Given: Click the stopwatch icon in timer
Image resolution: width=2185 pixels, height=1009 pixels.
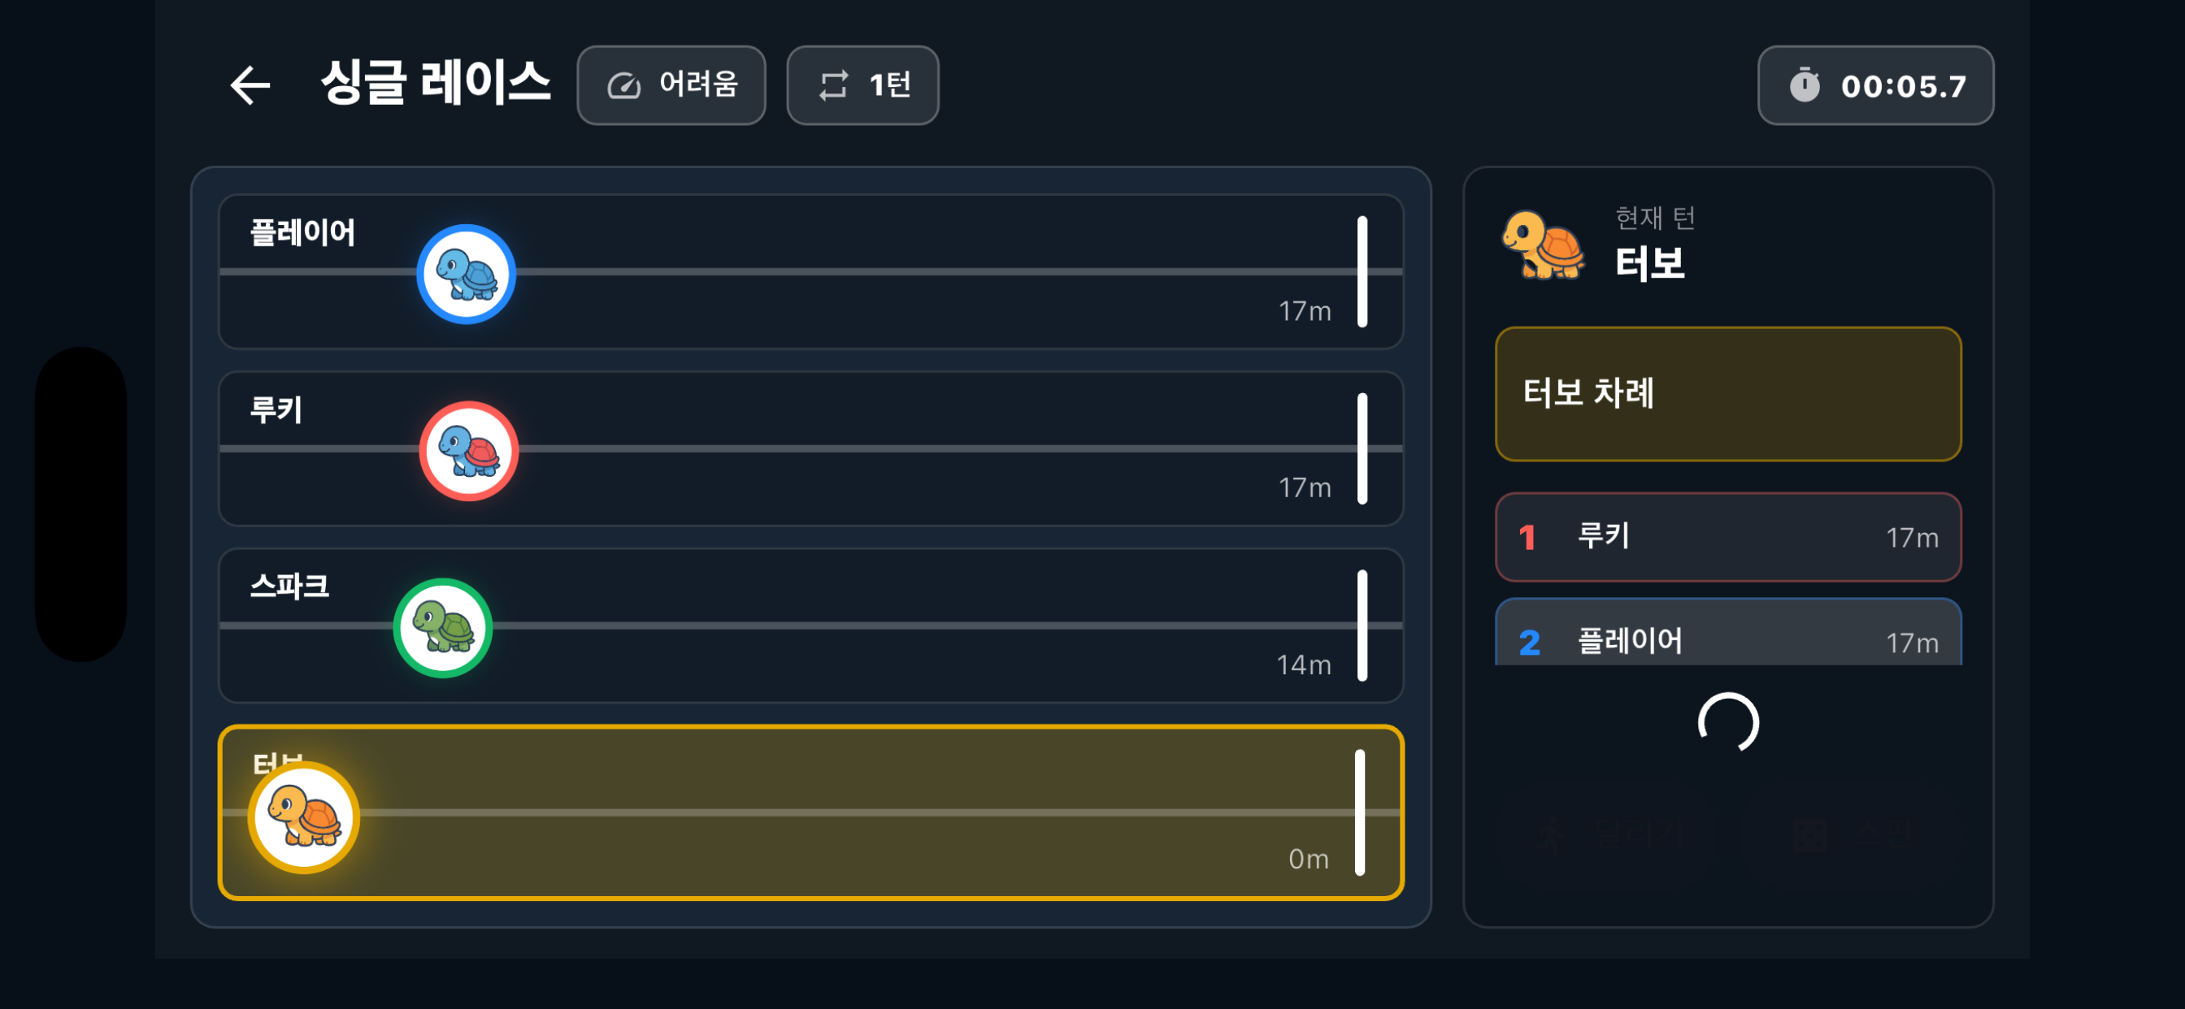Looking at the screenshot, I should pos(1804,85).
